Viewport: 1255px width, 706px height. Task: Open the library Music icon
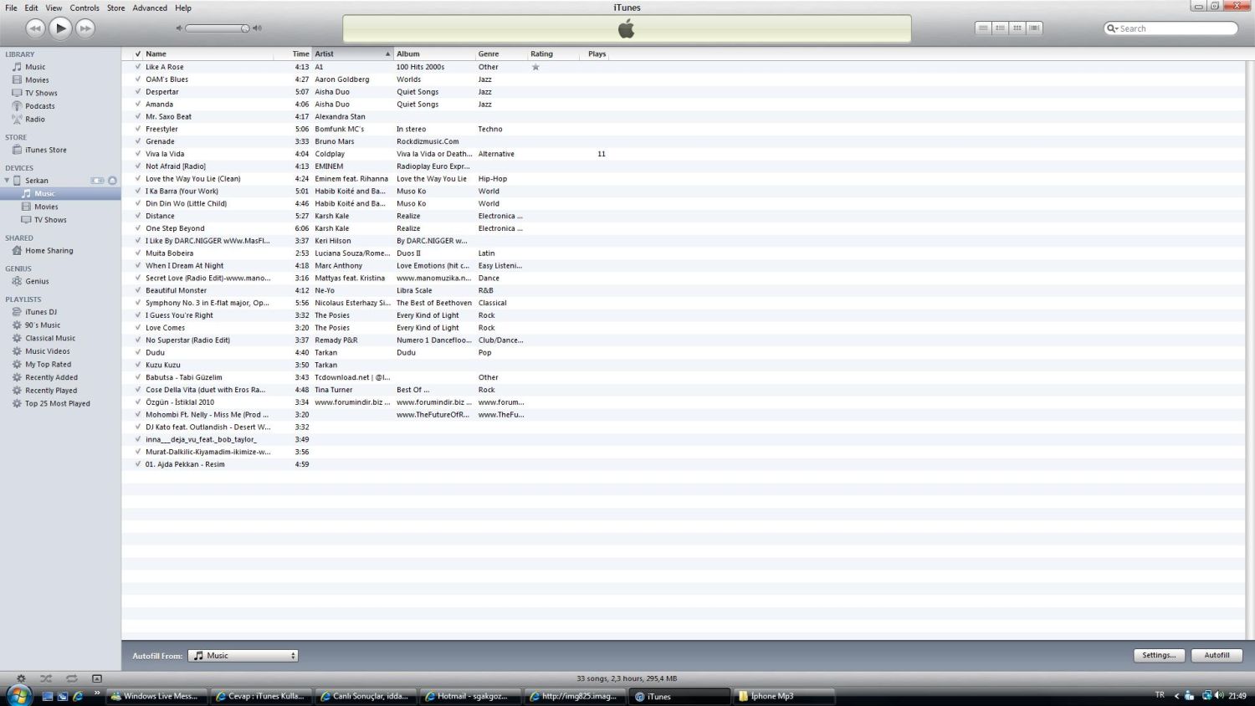tap(17, 67)
